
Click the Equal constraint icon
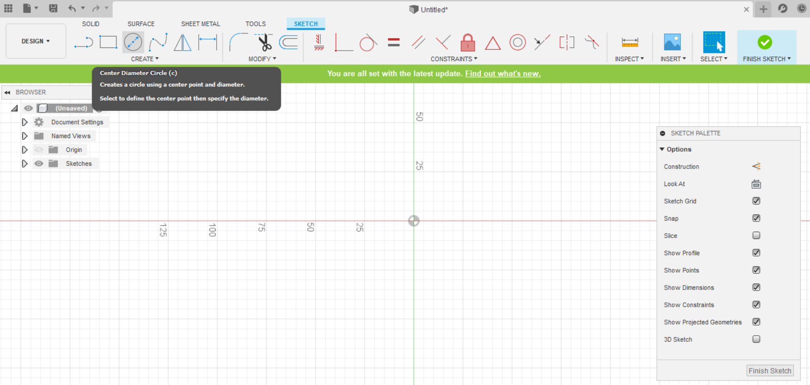tap(394, 42)
